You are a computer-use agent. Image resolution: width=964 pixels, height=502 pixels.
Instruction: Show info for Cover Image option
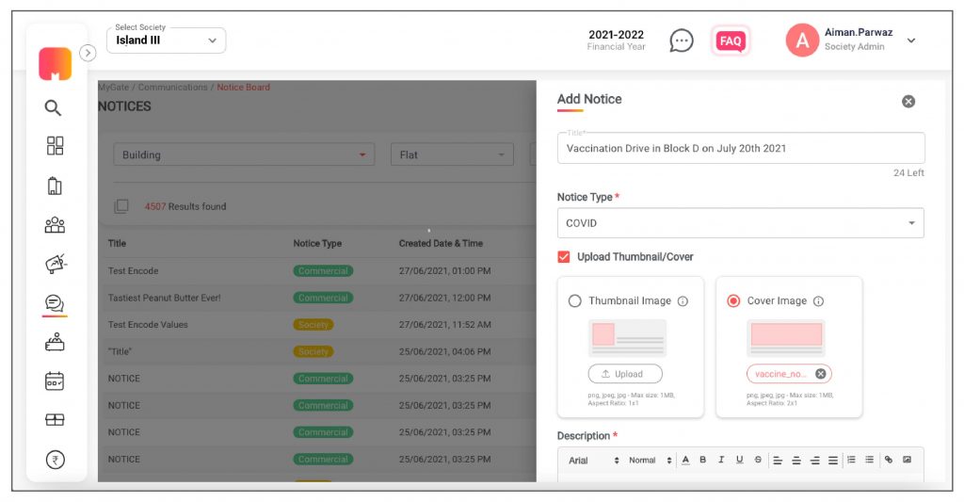[818, 301]
